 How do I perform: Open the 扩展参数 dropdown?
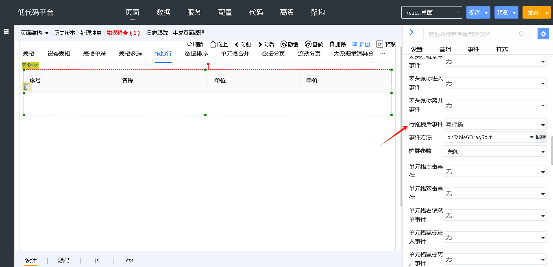495,151
